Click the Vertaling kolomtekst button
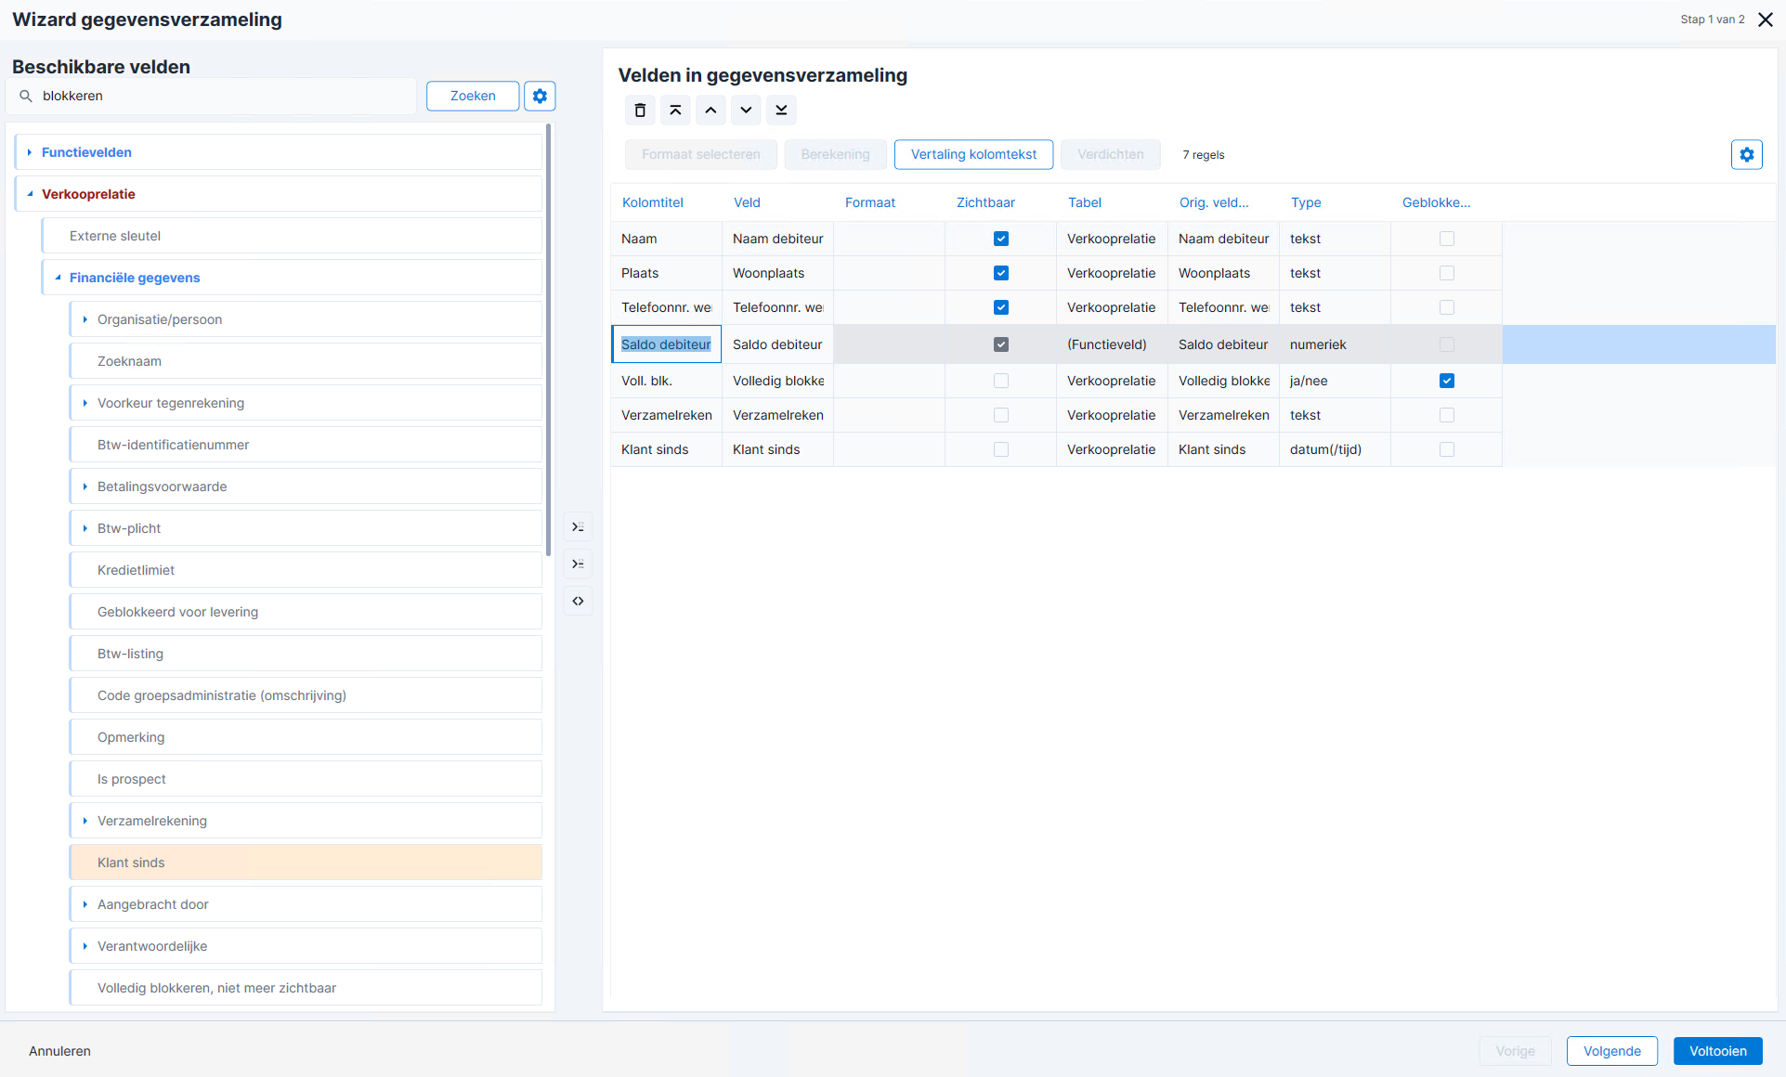This screenshot has height=1077, width=1786. (973, 154)
